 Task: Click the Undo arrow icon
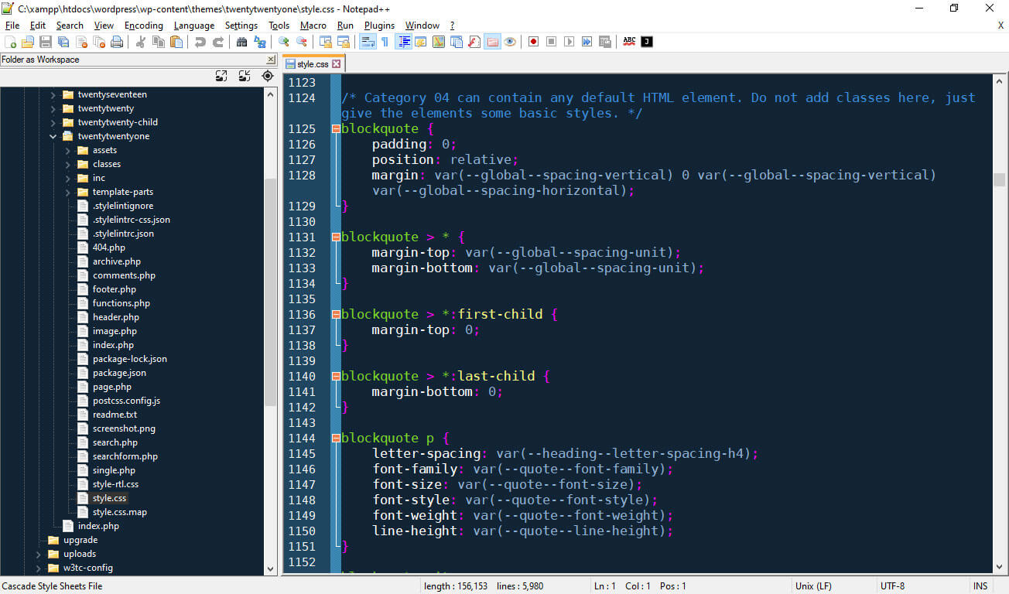coord(200,42)
